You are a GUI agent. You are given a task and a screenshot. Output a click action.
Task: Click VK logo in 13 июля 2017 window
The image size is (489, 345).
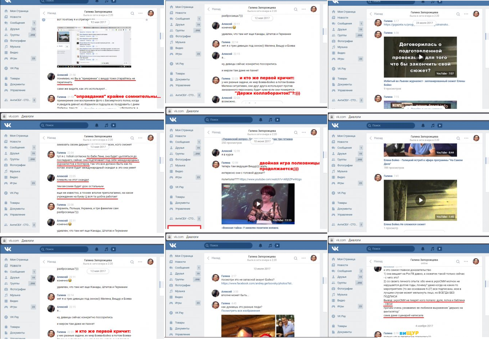(173, 245)
